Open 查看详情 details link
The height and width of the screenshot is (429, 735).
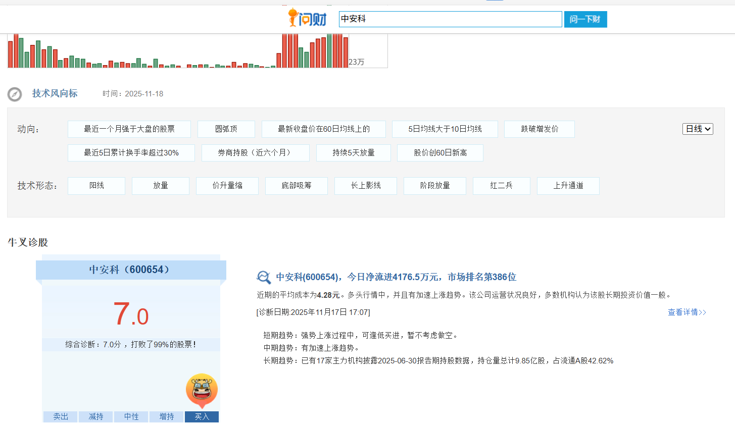click(x=687, y=312)
